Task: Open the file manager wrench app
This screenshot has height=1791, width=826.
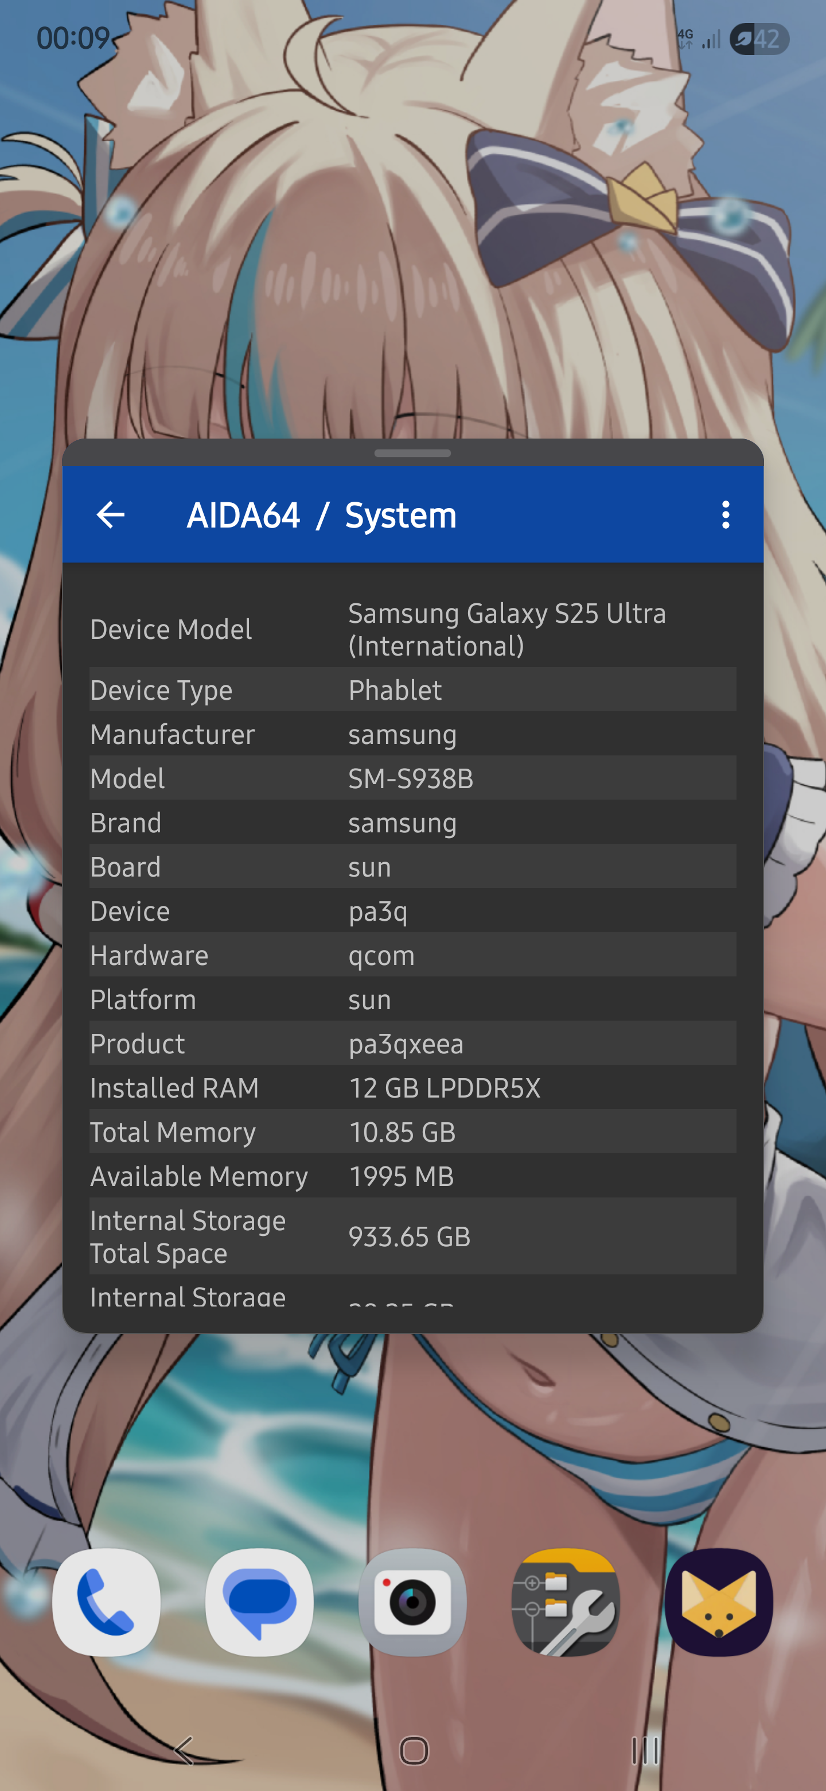Action: [x=566, y=1603]
